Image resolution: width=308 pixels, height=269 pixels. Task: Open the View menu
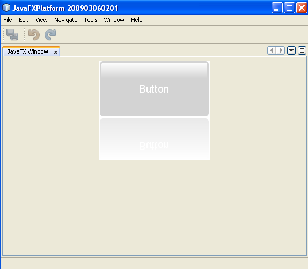point(41,20)
